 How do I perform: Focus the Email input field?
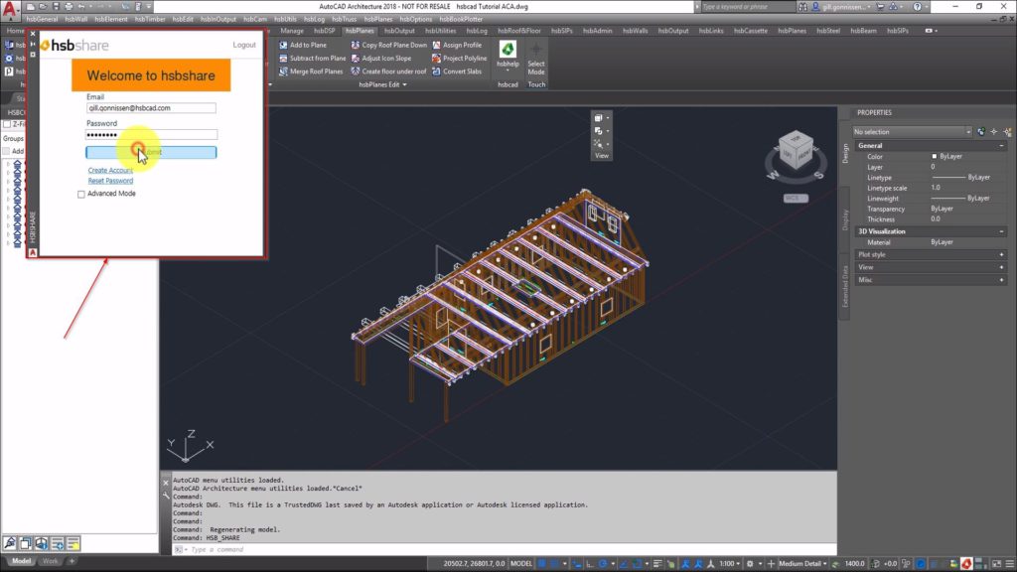click(151, 108)
